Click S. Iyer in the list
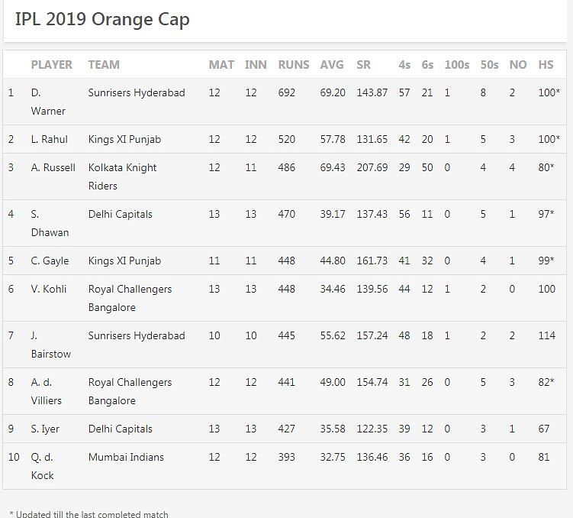This screenshot has width=573, height=518. (x=45, y=429)
